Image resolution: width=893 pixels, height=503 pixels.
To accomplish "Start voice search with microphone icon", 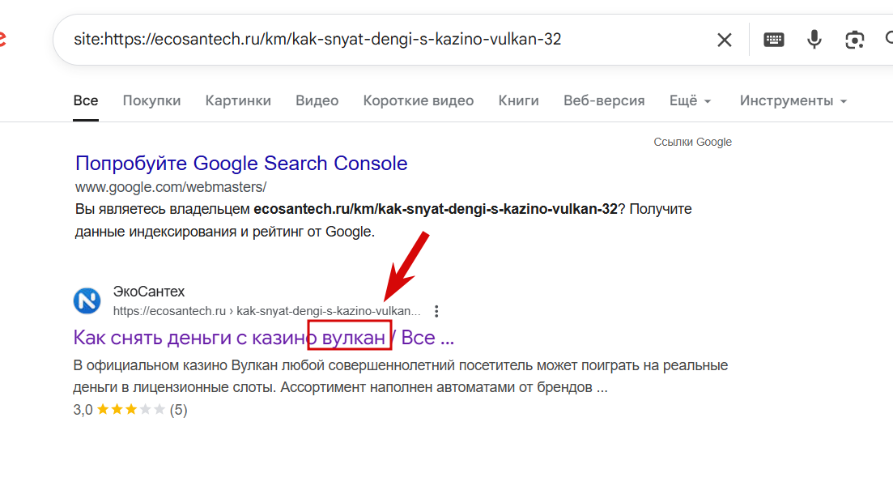I will click(814, 40).
